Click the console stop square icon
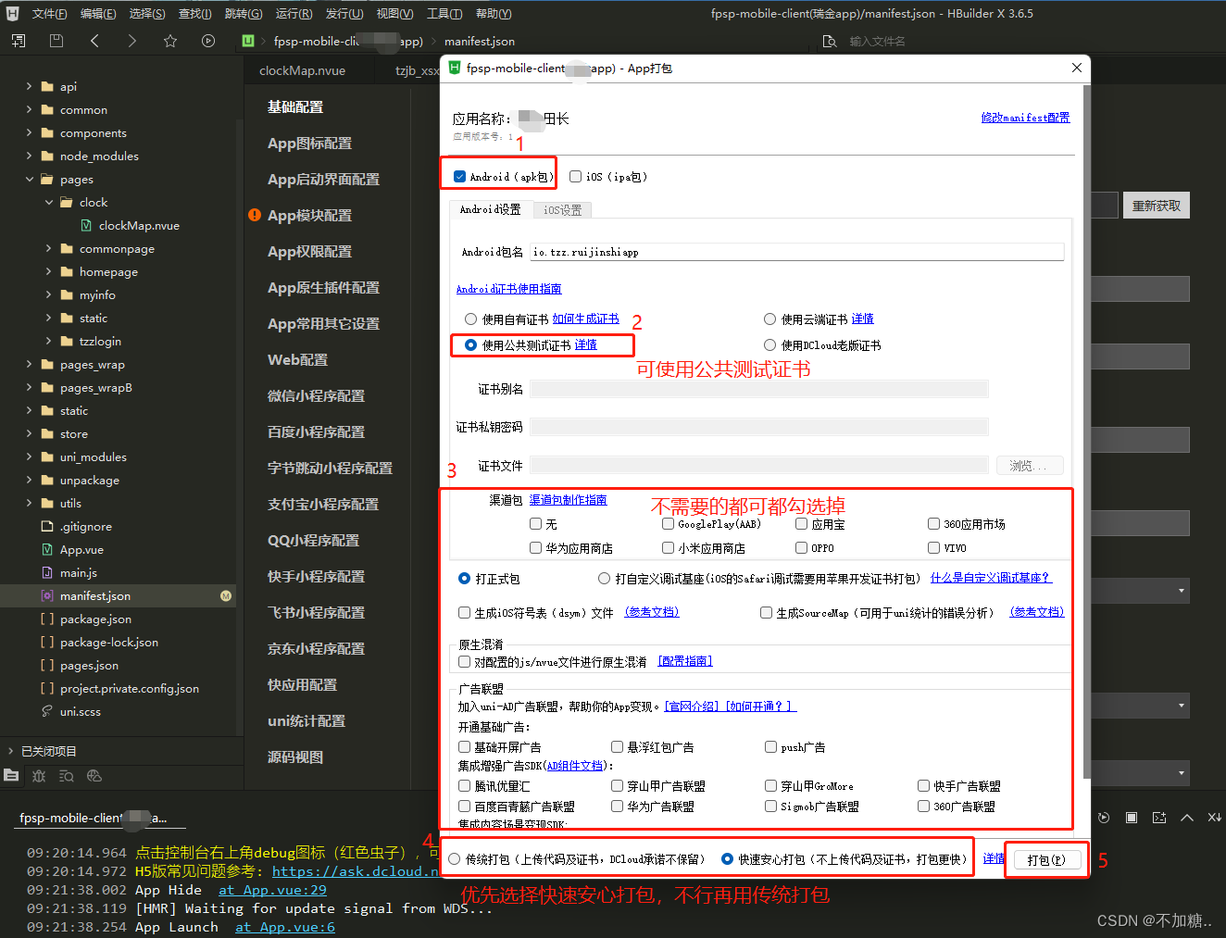Viewport: 1226px width, 938px height. (x=1132, y=818)
